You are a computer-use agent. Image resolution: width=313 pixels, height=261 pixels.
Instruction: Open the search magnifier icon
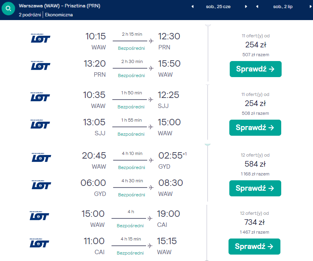coord(8,8)
